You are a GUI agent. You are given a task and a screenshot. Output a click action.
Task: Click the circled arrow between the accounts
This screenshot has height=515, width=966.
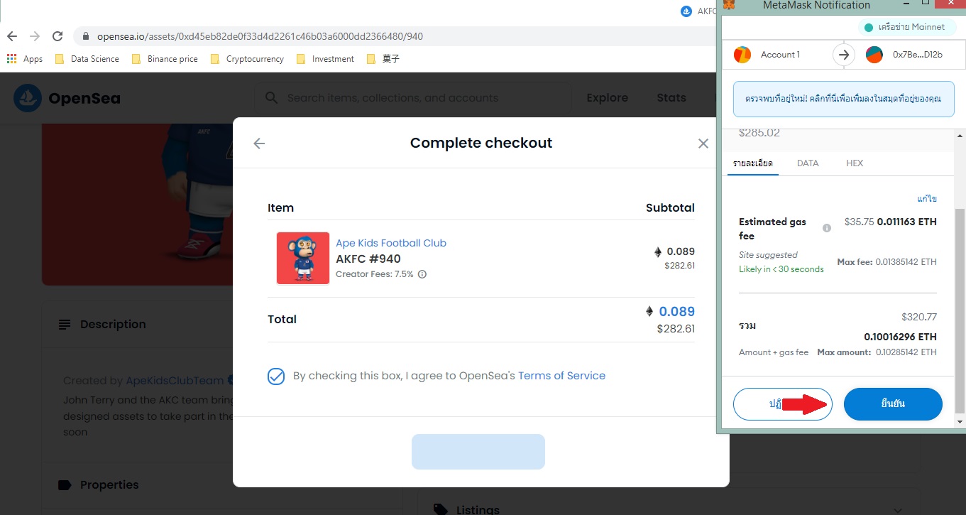coord(844,55)
